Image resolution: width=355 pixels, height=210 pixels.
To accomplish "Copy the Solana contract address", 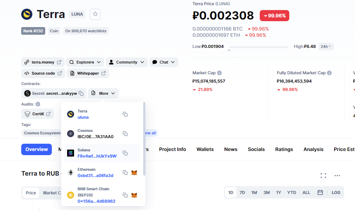I will 125,153.
